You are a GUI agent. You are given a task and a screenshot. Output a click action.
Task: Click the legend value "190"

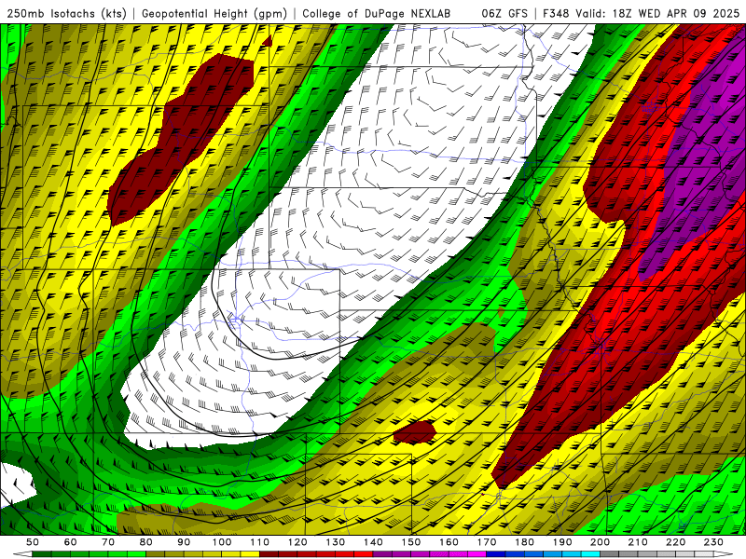pos(562,542)
